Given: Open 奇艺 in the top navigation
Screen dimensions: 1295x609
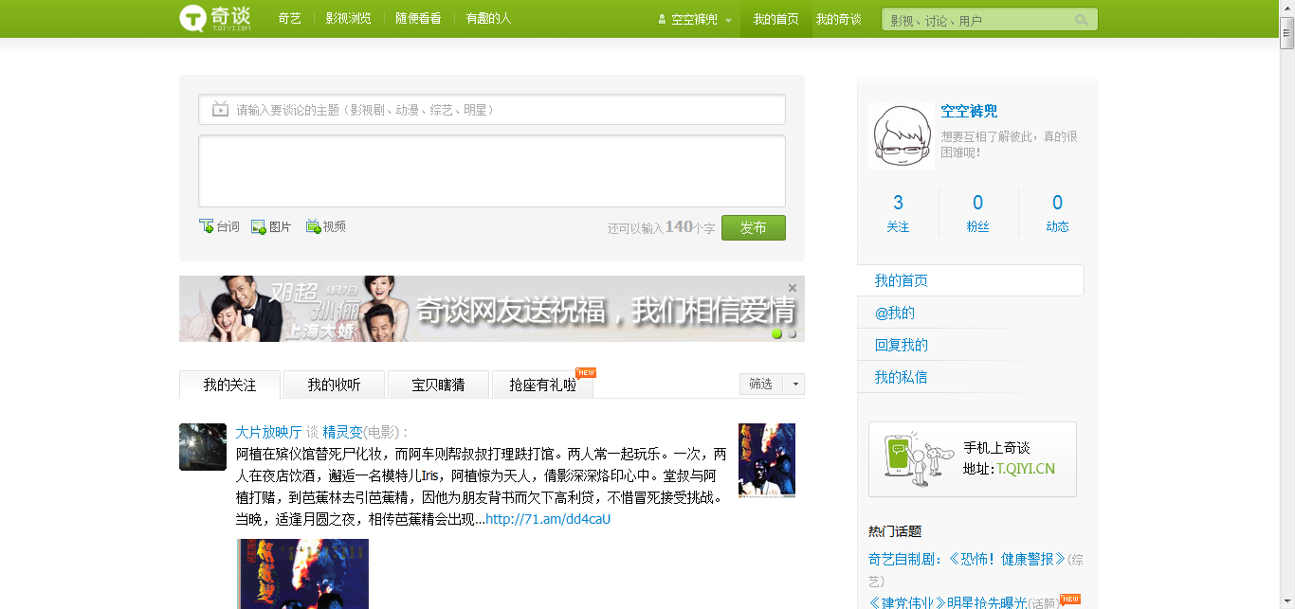Looking at the screenshot, I should point(290,18).
